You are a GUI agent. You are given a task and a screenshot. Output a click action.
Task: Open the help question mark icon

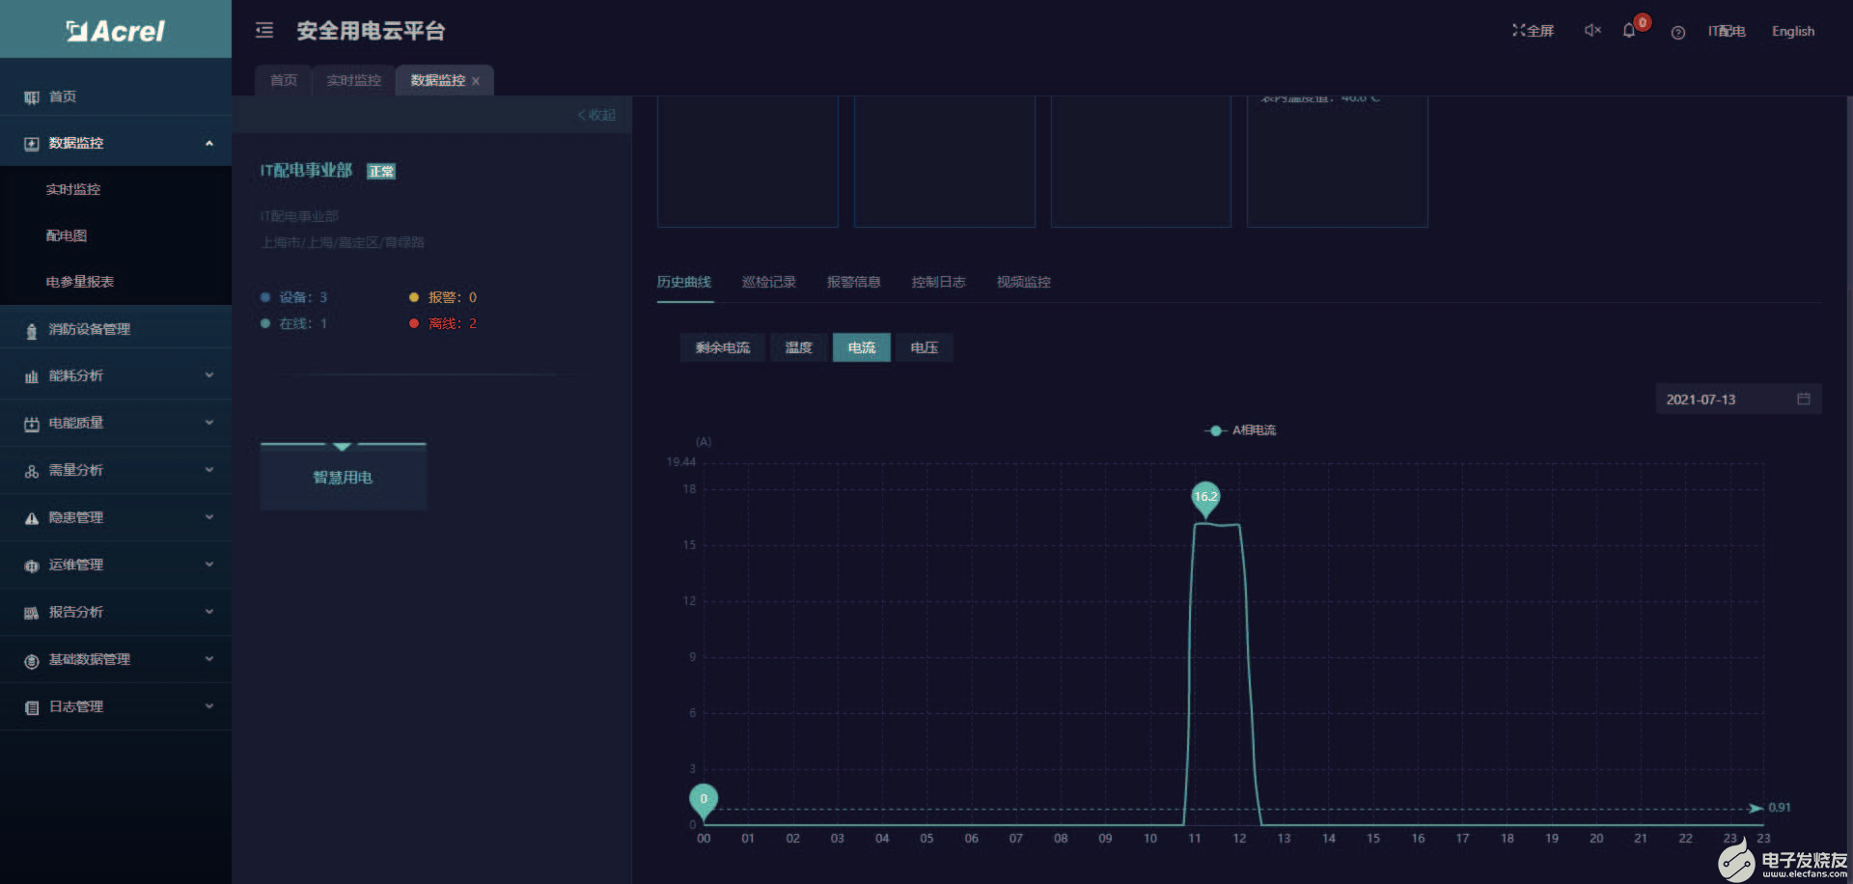point(1678,33)
